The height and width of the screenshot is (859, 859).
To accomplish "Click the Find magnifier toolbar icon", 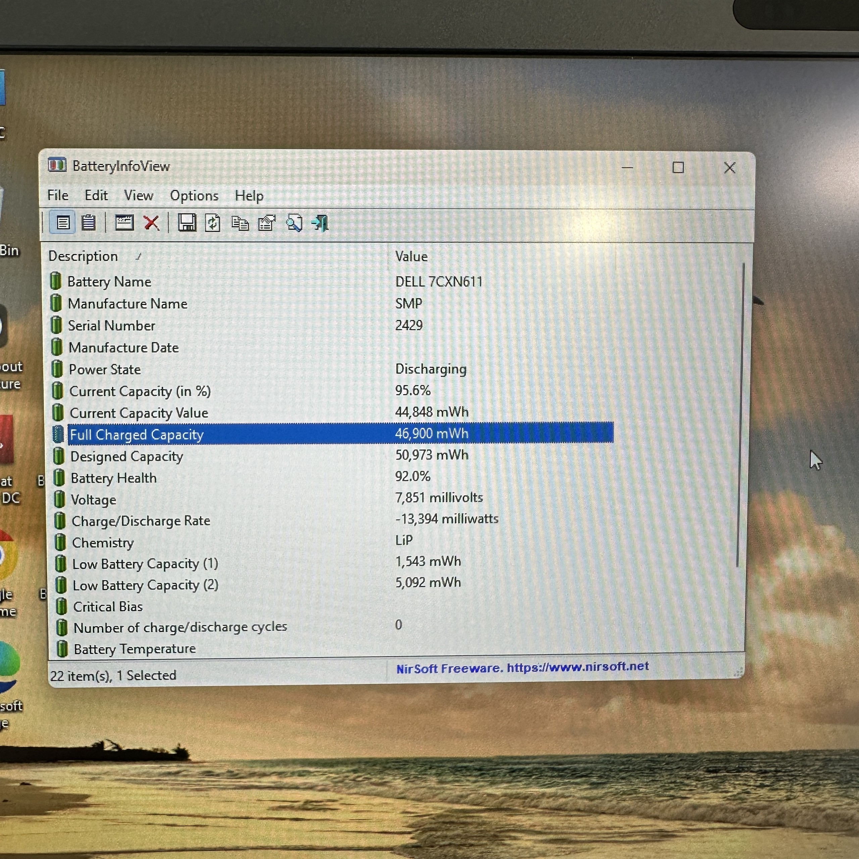I will [x=294, y=223].
